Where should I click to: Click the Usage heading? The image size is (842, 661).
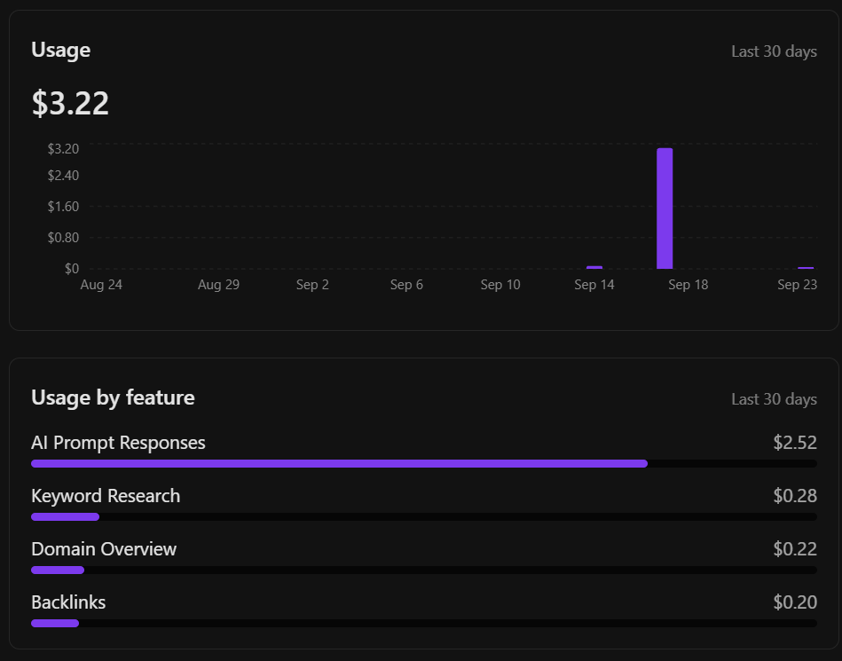60,50
